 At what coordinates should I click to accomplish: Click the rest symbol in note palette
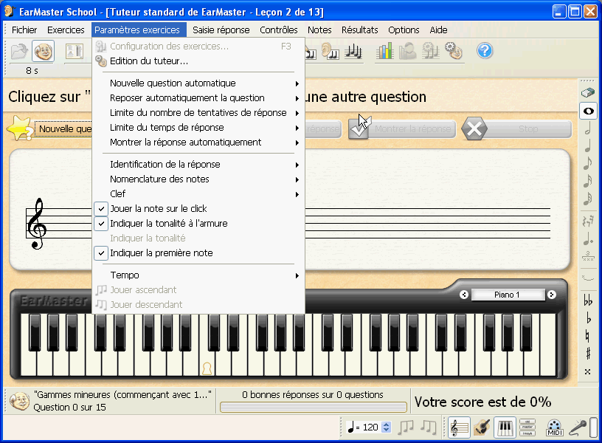pyautogui.click(x=588, y=221)
